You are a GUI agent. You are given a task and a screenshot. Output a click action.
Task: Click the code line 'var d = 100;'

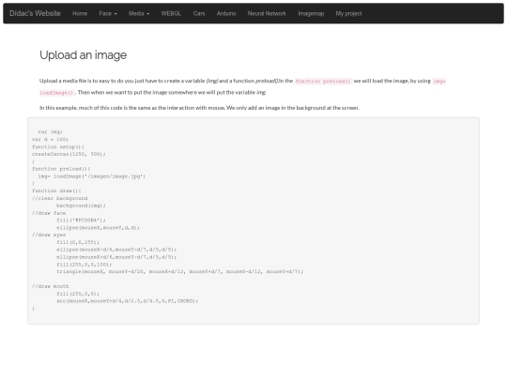[x=50, y=139]
